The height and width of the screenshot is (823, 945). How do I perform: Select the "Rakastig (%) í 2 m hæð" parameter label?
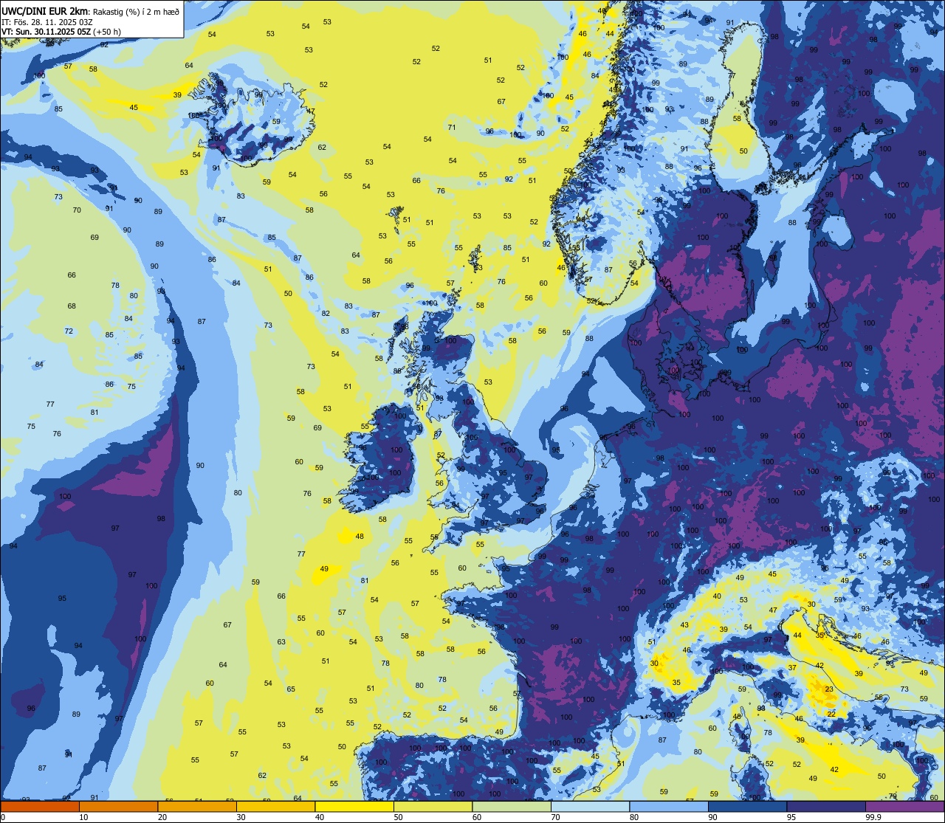tap(136, 11)
